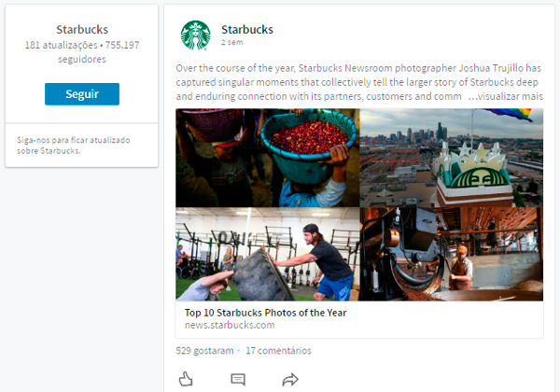Click the 181 atualizações count
560x392 pixels.
click(62, 45)
